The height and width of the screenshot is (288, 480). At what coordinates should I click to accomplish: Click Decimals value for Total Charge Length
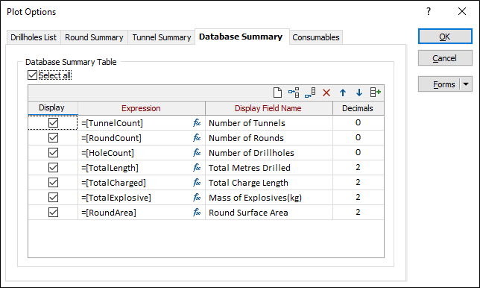point(359,183)
